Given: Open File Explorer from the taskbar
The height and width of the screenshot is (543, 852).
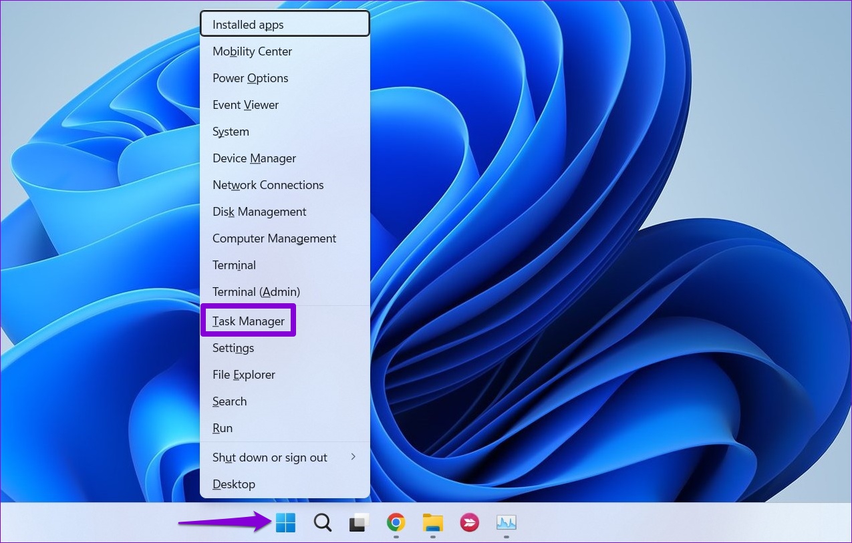Looking at the screenshot, I should [x=432, y=523].
